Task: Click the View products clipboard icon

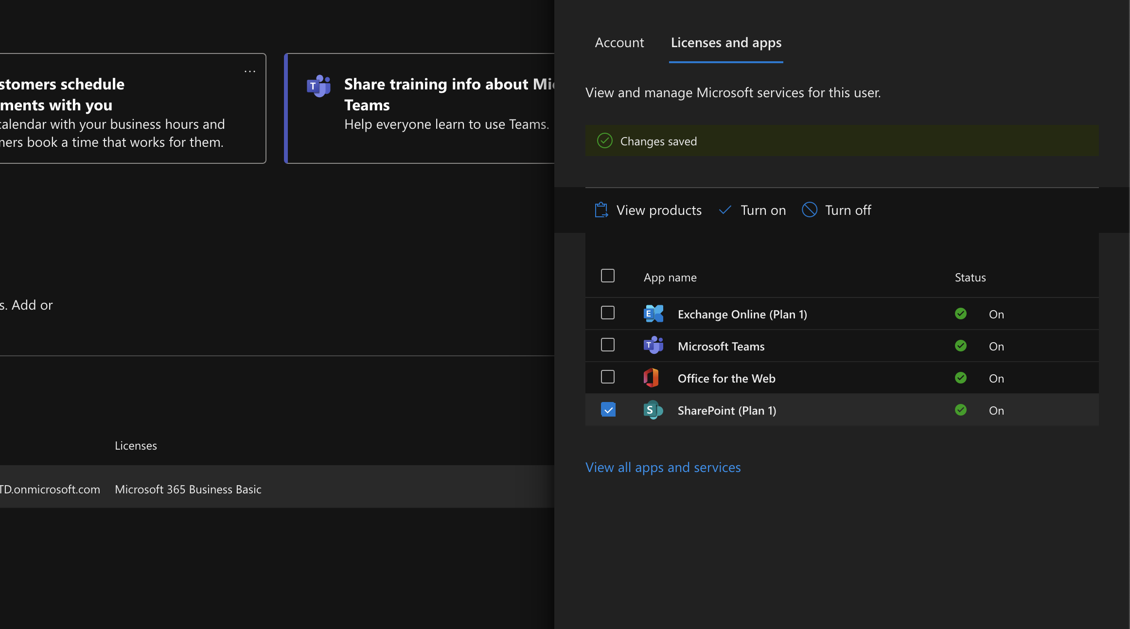Action: (601, 210)
